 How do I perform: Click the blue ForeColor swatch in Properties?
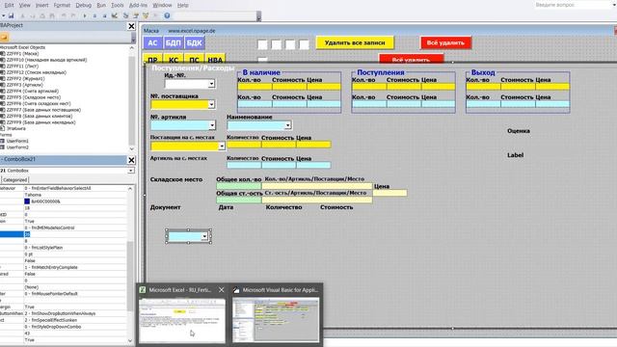coord(27,201)
